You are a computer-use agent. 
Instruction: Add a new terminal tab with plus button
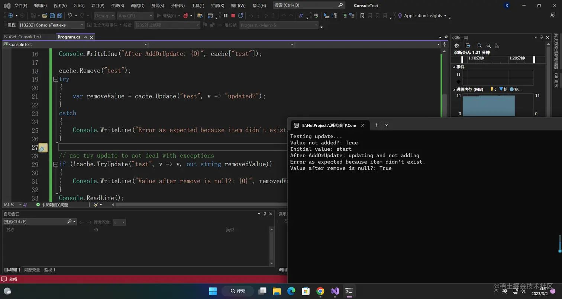(376, 125)
